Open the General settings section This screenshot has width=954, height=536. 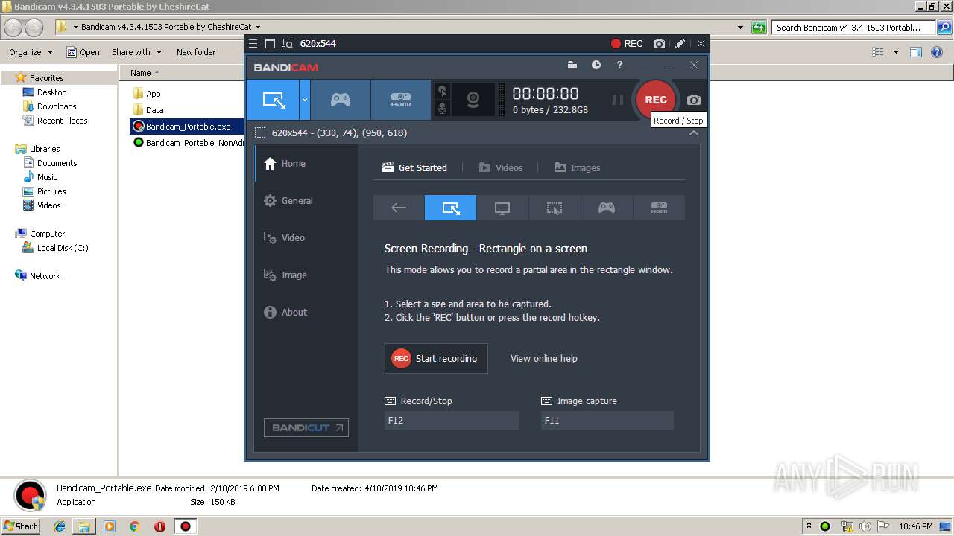306,200
